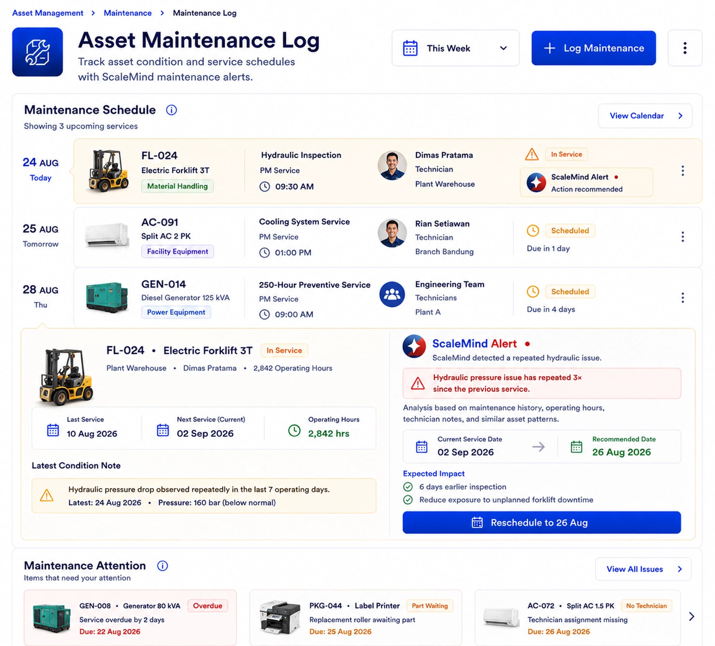Screen dimensions: 715x646
Task: Click Rian Setiawan's avatar photo
Action: tap(392, 233)
